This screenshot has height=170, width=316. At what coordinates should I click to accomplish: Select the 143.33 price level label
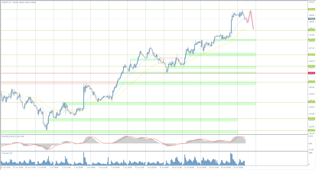tap(311, 118)
